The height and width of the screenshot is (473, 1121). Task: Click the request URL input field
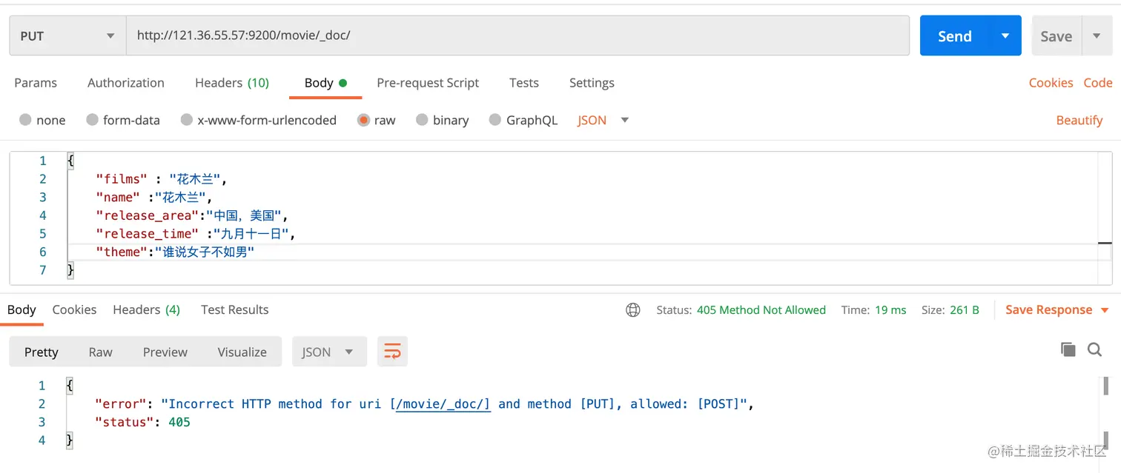click(x=517, y=36)
